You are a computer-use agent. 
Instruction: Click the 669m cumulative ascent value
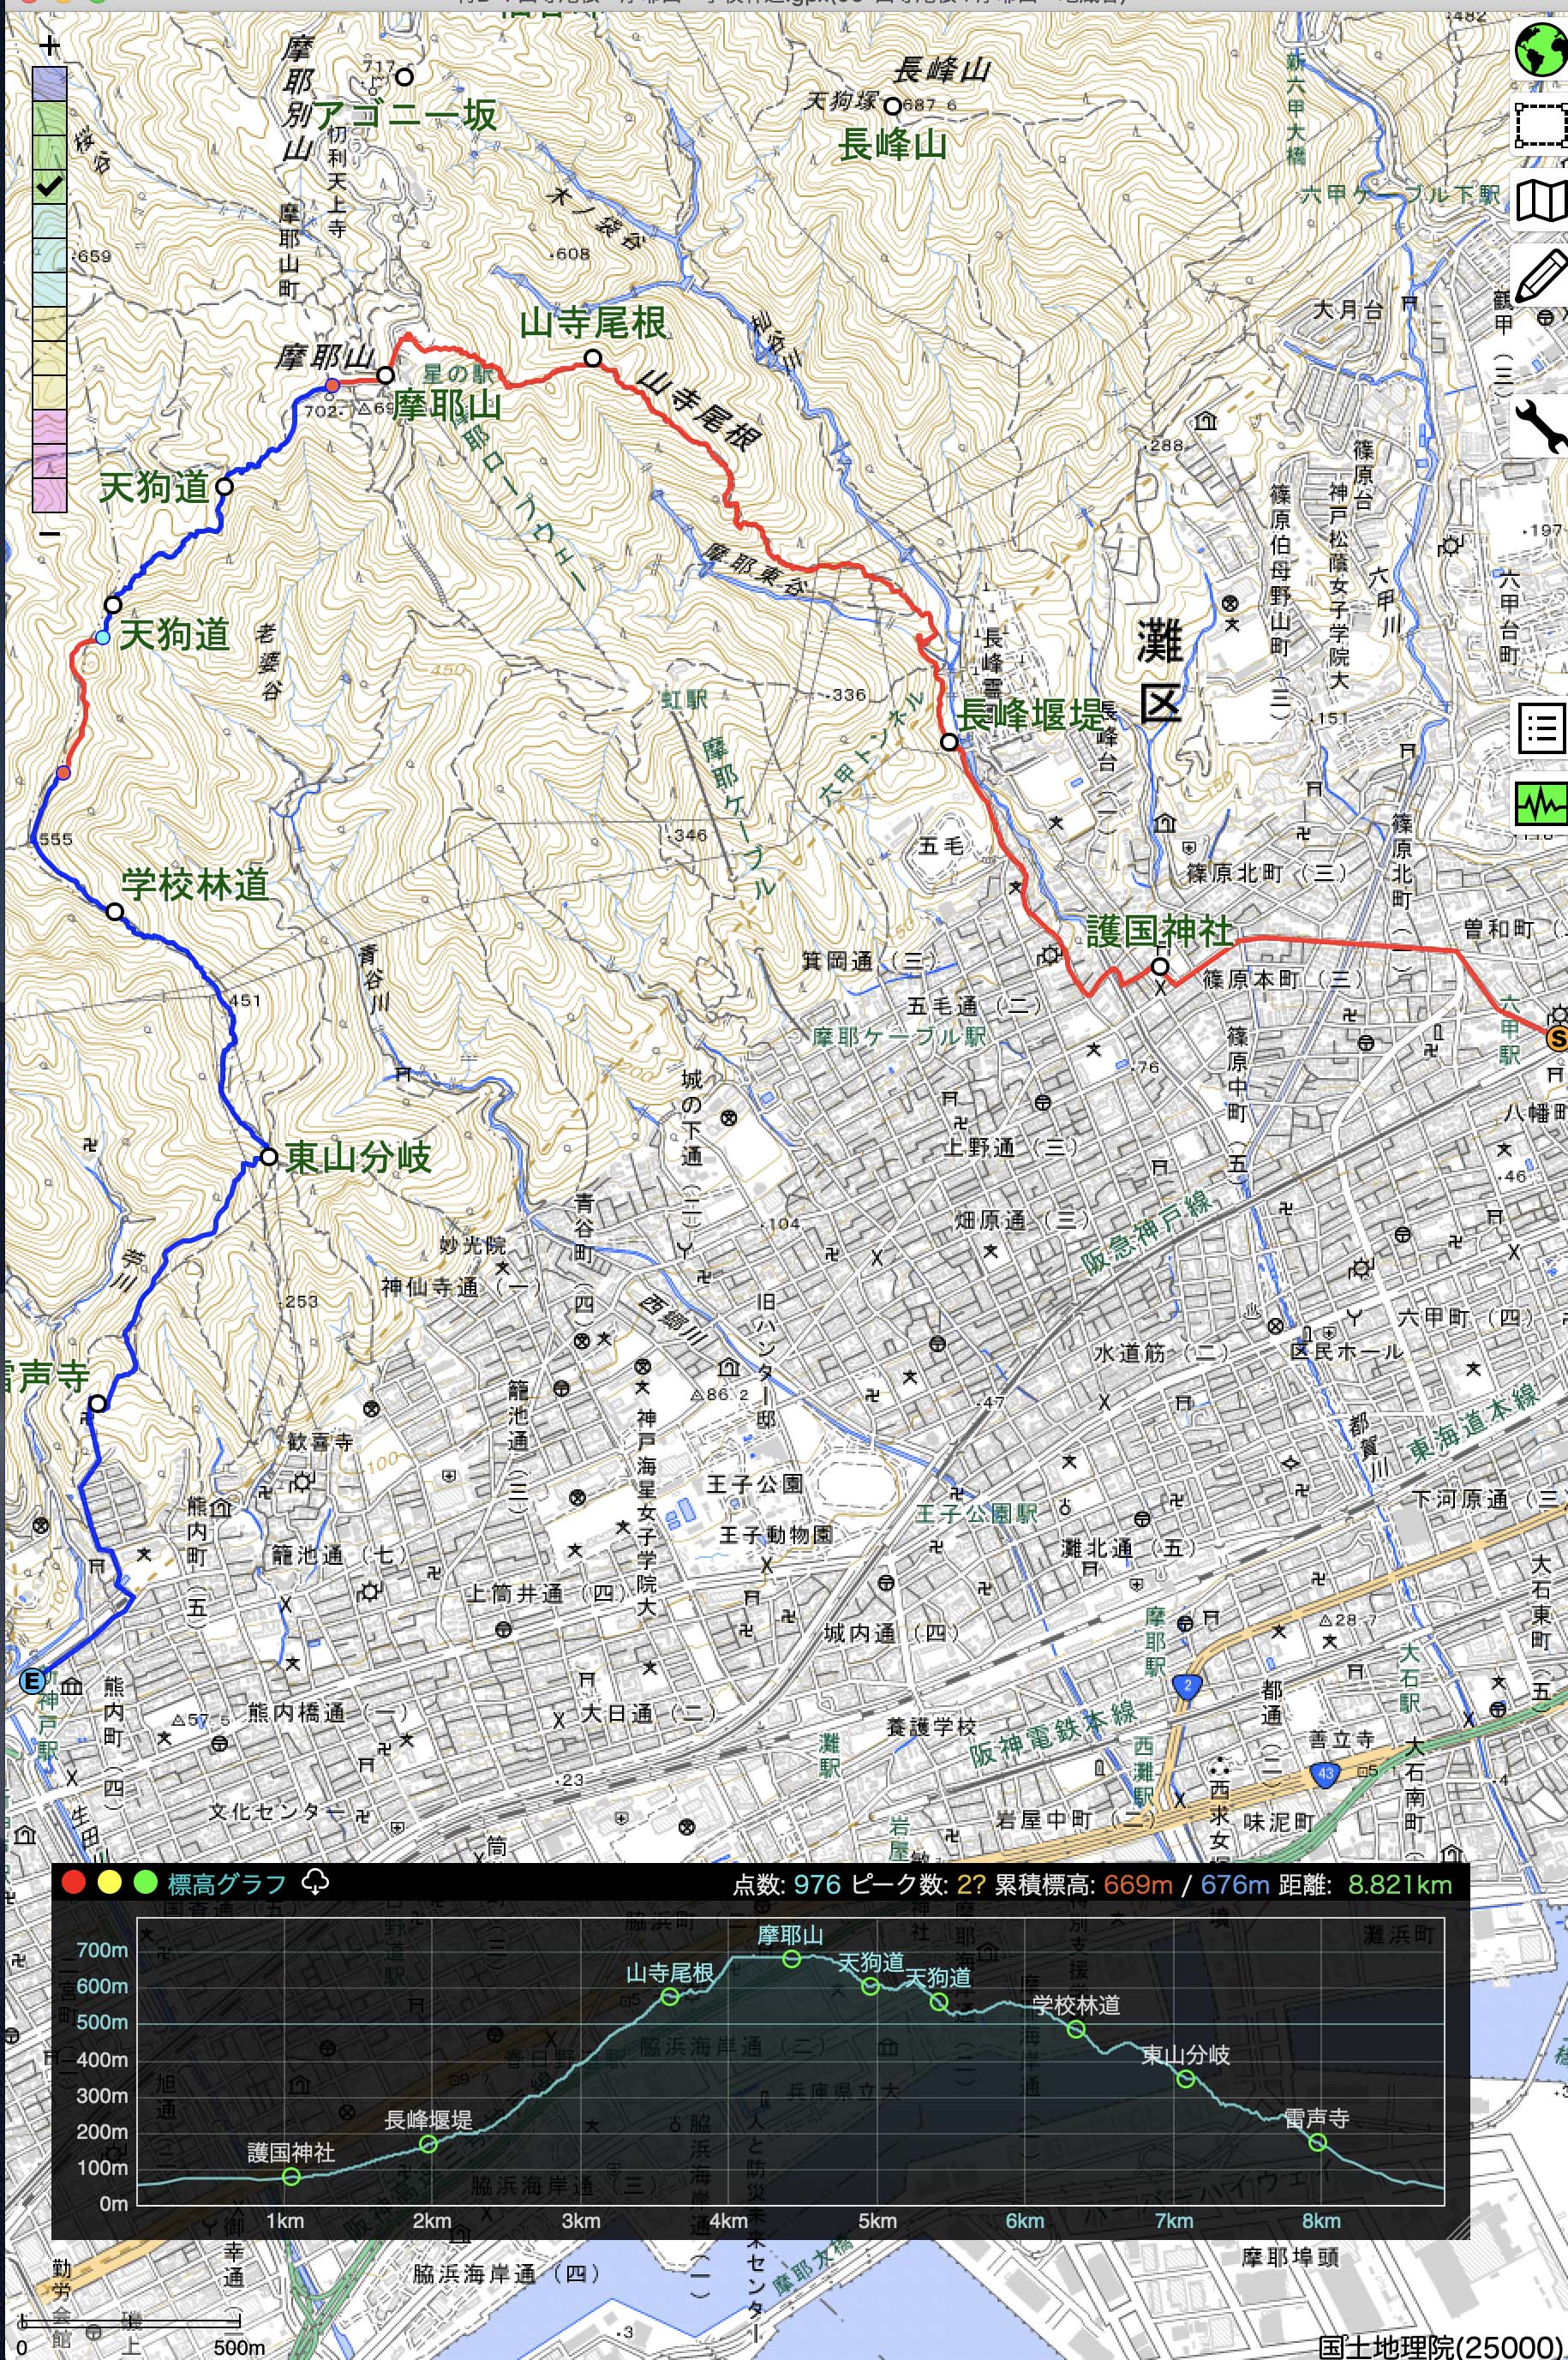coord(1138,1885)
